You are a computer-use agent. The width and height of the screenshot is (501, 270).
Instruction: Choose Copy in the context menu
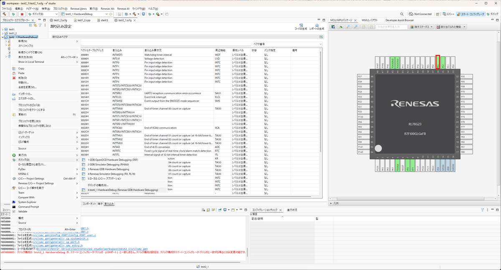point(45,68)
